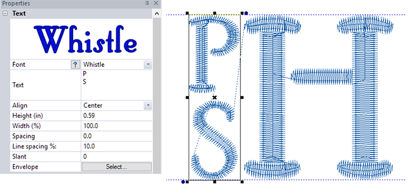This screenshot has width=409, height=195.
Task: Edit the Line spacing % value 10.0
Action: tap(117, 147)
